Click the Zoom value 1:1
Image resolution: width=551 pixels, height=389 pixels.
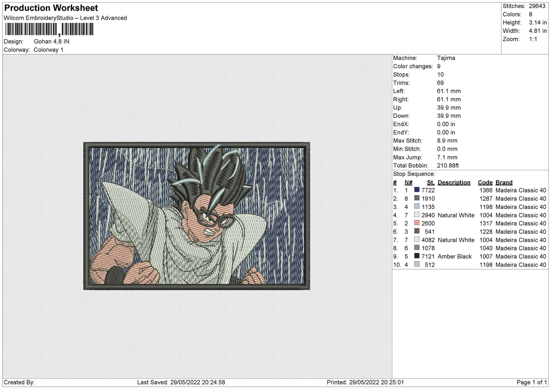click(533, 39)
